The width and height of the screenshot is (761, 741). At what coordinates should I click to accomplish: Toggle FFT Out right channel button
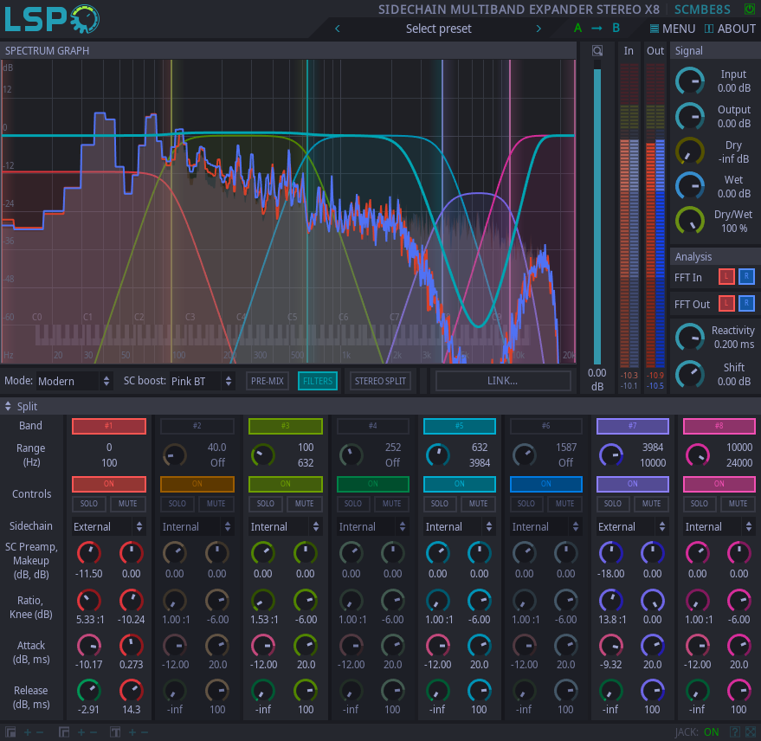click(x=746, y=303)
